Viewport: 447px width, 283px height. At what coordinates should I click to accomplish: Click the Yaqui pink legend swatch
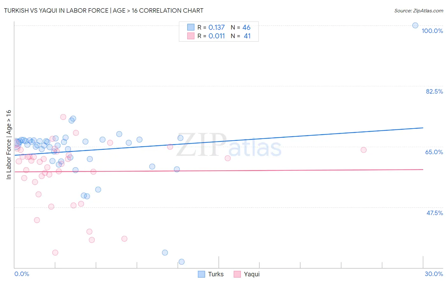point(237,274)
